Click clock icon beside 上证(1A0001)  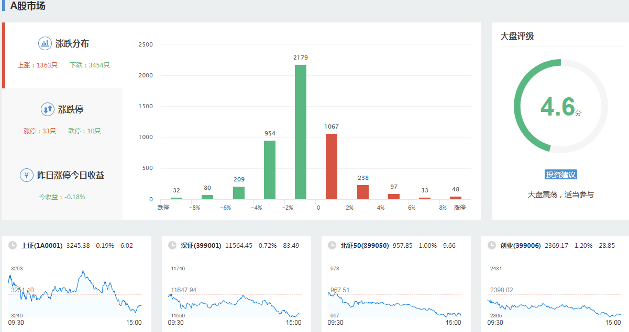pyautogui.click(x=12, y=245)
